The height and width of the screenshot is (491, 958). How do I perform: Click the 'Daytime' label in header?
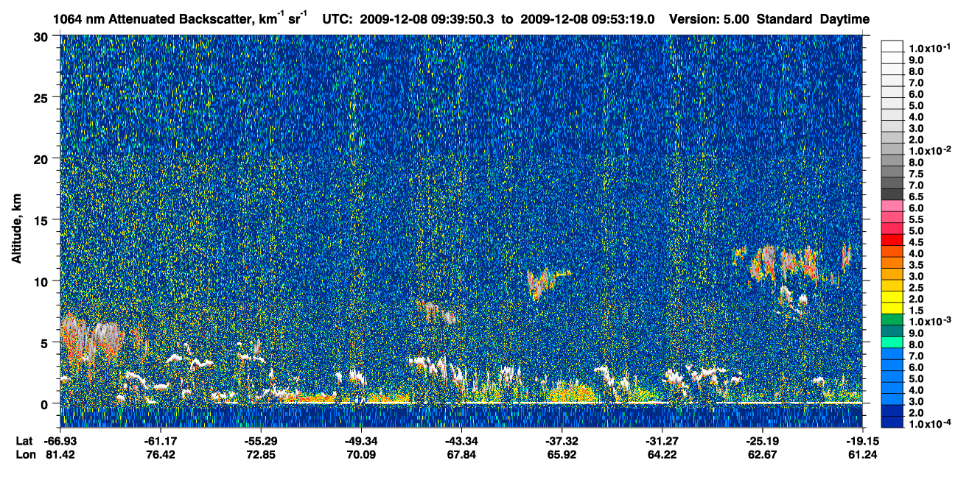(x=845, y=18)
